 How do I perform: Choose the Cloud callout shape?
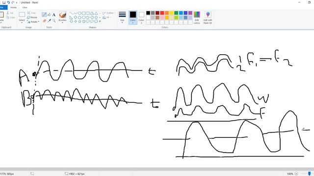pyautogui.click(x=96, y=22)
